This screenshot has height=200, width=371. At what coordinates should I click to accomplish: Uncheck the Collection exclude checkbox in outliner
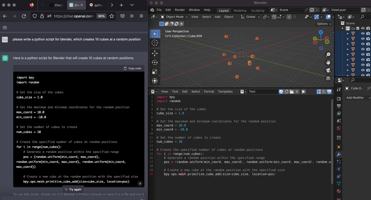click(358, 28)
